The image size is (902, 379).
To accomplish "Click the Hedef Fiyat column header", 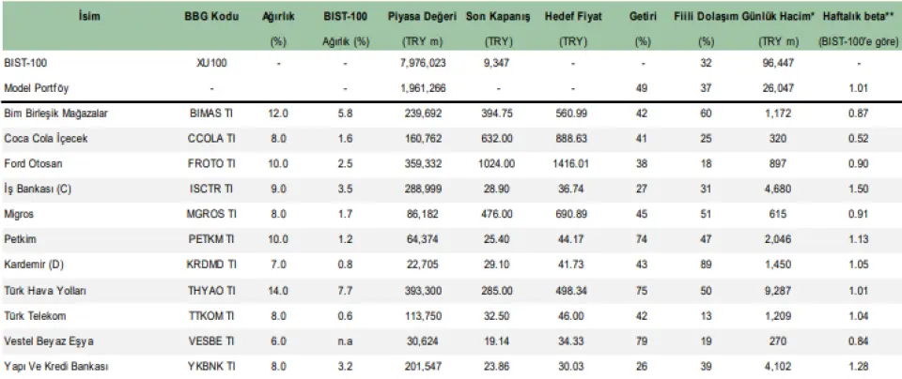I will [572, 17].
